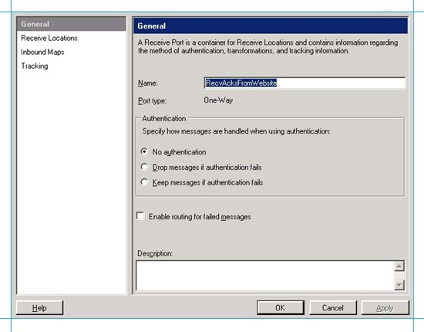Screen dimensions: 424x332
Task: Open the Inbound Maps page
Action: (x=42, y=52)
